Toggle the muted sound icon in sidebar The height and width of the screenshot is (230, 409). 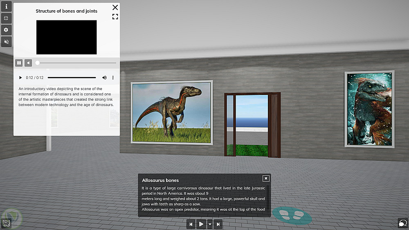click(6, 42)
